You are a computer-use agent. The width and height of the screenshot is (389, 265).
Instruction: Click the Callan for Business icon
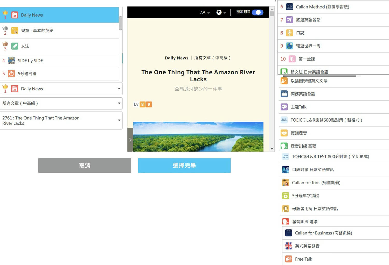click(288, 233)
